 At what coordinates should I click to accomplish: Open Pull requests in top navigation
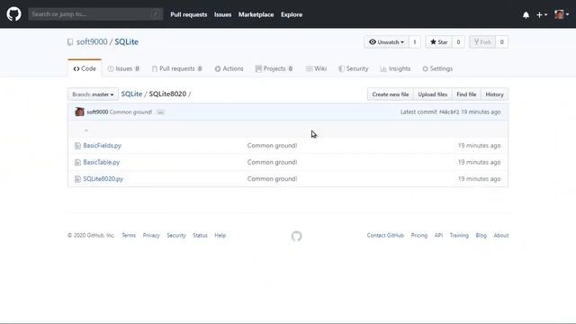point(188,14)
